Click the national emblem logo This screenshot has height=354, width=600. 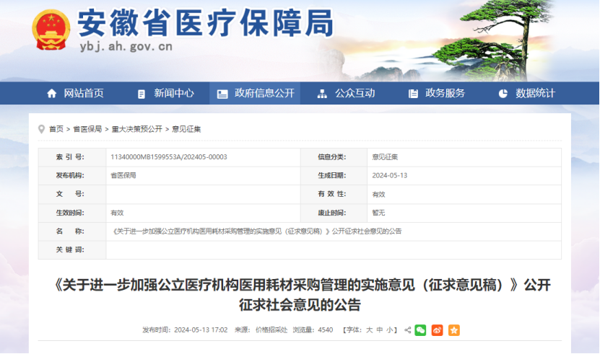coord(51,30)
